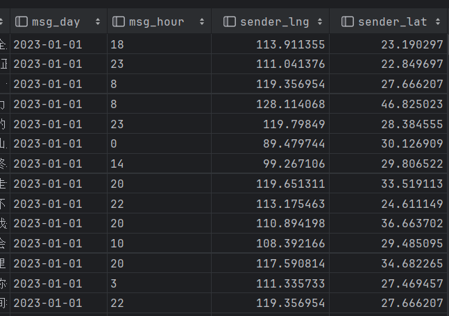Screen dimensions: 449x316
Task: Select the msg_hour column header
Action: [159, 21]
